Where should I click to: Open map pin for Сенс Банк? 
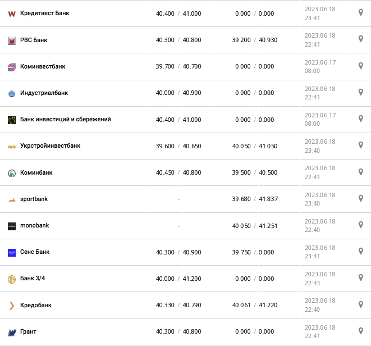tap(361, 252)
